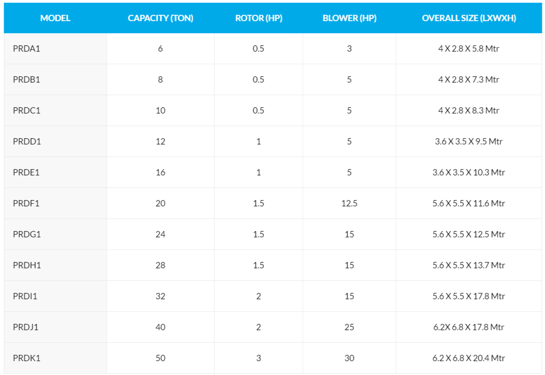Screen dimensions: 545x375
Task: Select the 50 ton capacity cell
Action: (160, 358)
